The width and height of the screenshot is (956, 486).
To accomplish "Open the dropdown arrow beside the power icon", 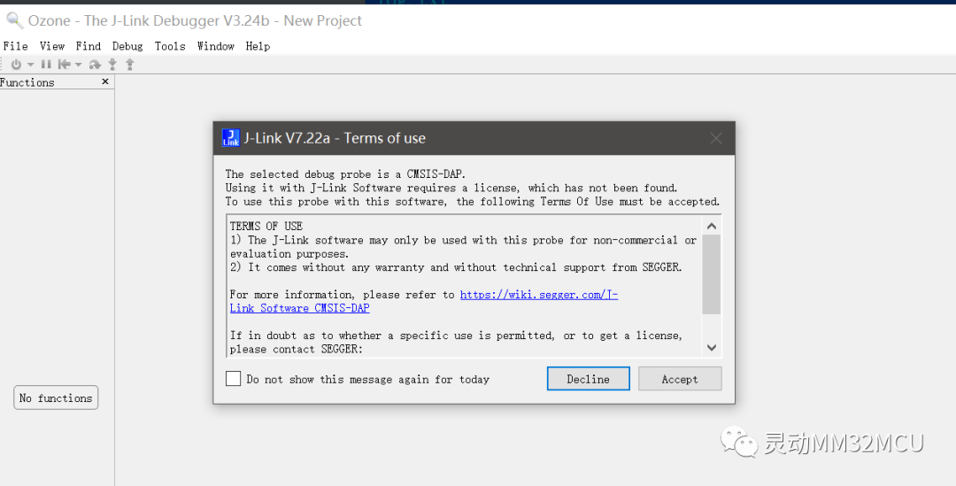I will (30, 65).
